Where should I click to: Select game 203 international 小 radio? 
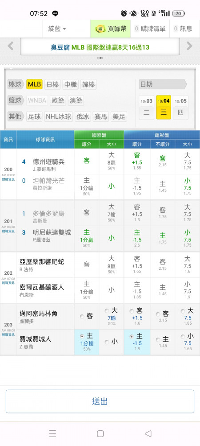click(x=107, y=342)
